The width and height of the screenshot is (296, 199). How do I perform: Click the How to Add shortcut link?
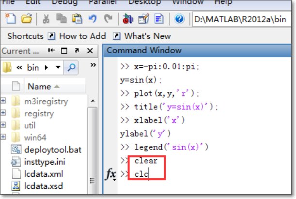coord(82,36)
